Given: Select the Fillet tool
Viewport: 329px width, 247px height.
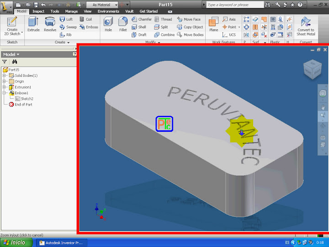Looking at the screenshot, I should pyautogui.click(x=123, y=24).
